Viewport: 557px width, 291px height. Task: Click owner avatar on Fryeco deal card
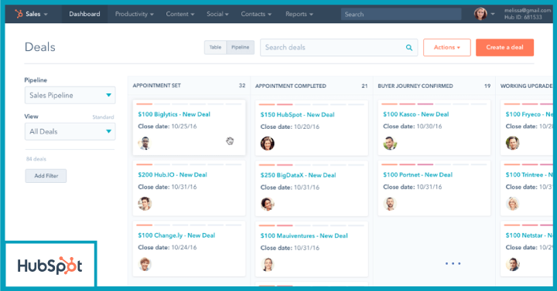[x=512, y=144]
